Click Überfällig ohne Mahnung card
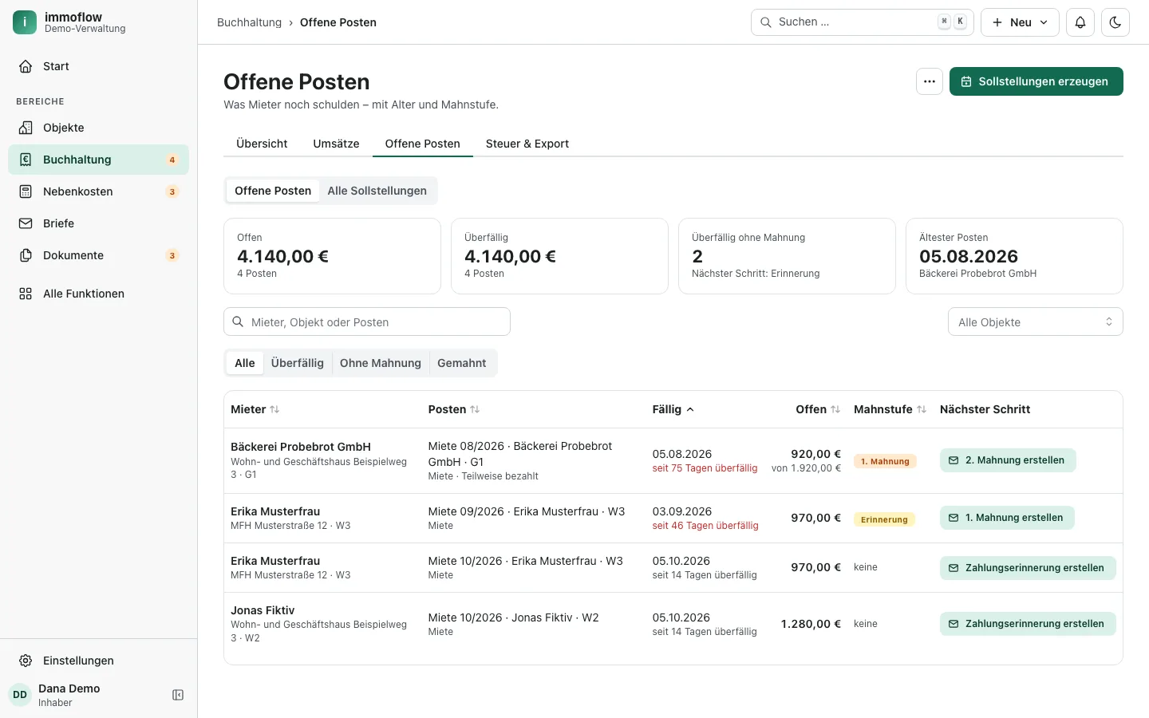 click(787, 256)
